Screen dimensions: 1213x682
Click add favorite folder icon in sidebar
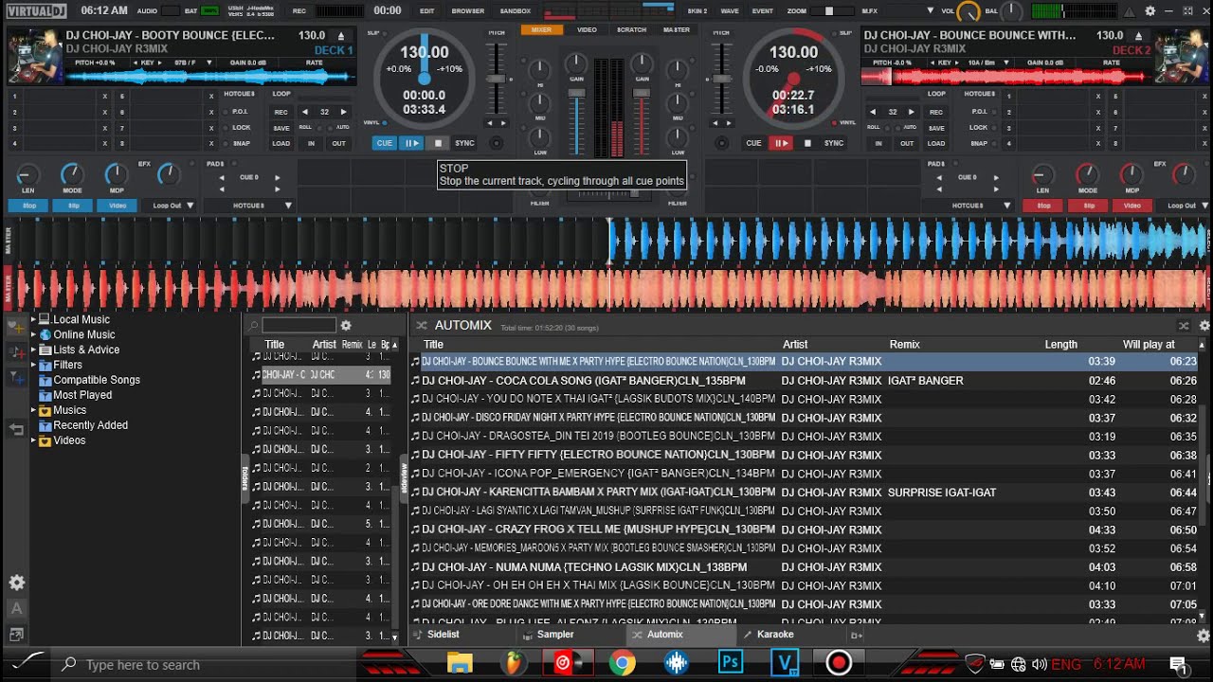pos(16,327)
